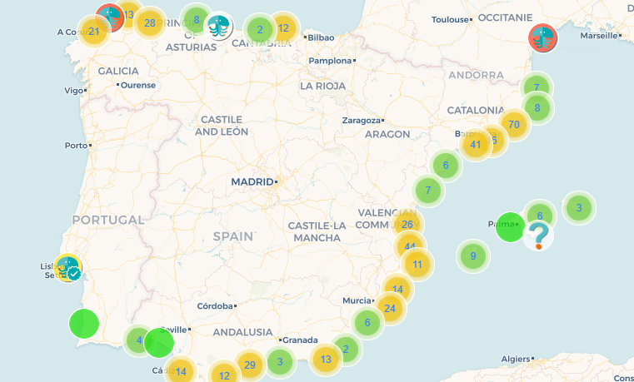Click the solid green marker near Seville
634x382 pixels.
[x=159, y=342]
